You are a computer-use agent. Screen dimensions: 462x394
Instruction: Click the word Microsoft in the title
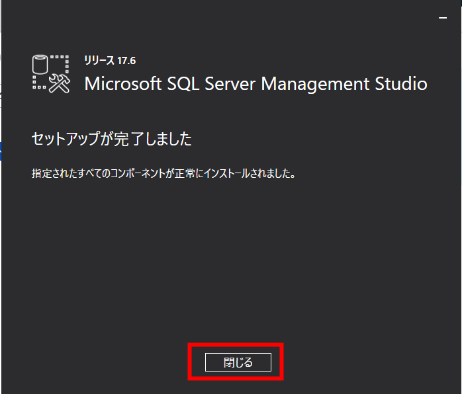(123, 84)
